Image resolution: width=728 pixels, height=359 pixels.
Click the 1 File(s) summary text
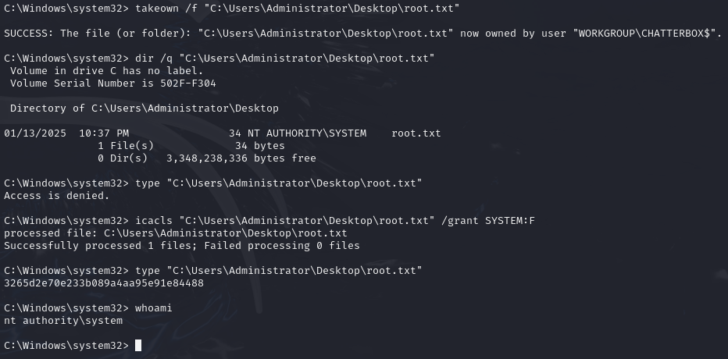[125, 145]
